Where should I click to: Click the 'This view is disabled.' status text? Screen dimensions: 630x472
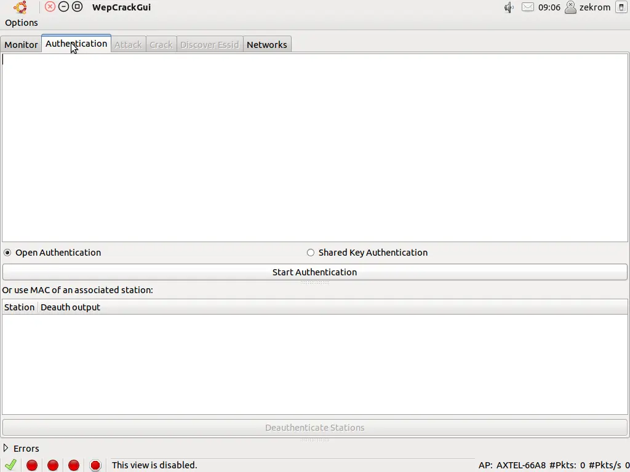[154, 465]
